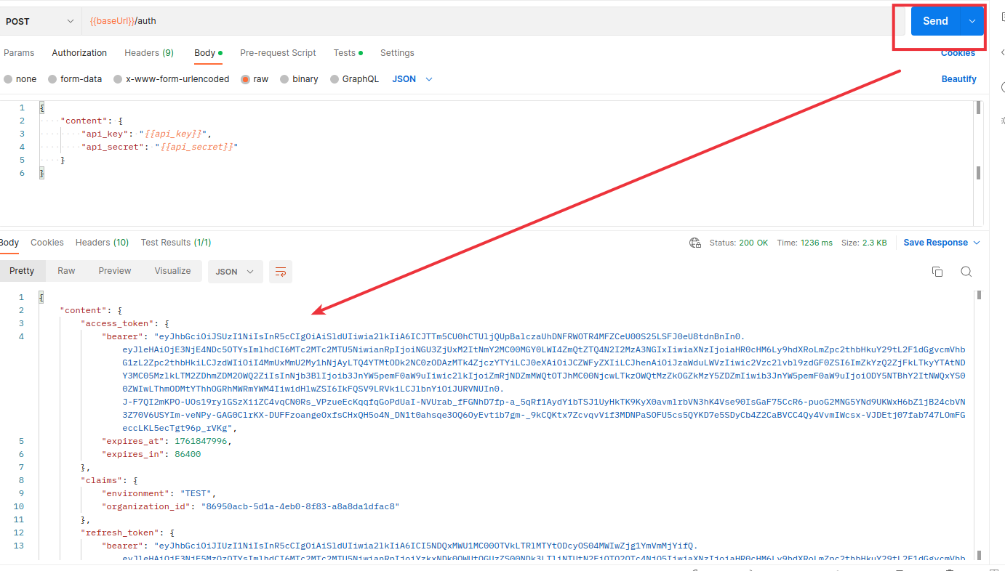Click the Beautify link

pos(958,79)
